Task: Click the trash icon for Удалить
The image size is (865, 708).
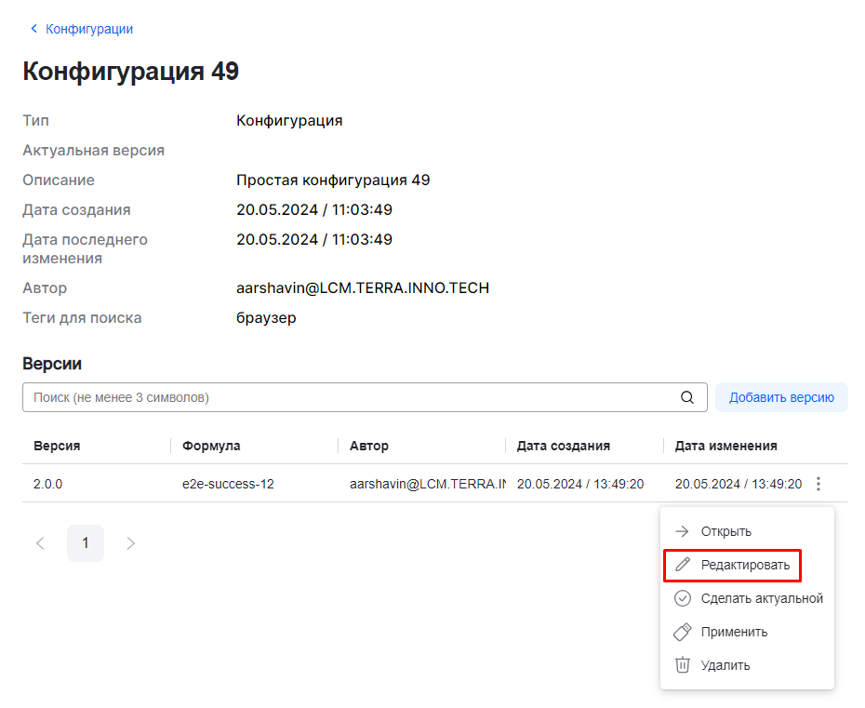Action: pyautogui.click(x=682, y=665)
